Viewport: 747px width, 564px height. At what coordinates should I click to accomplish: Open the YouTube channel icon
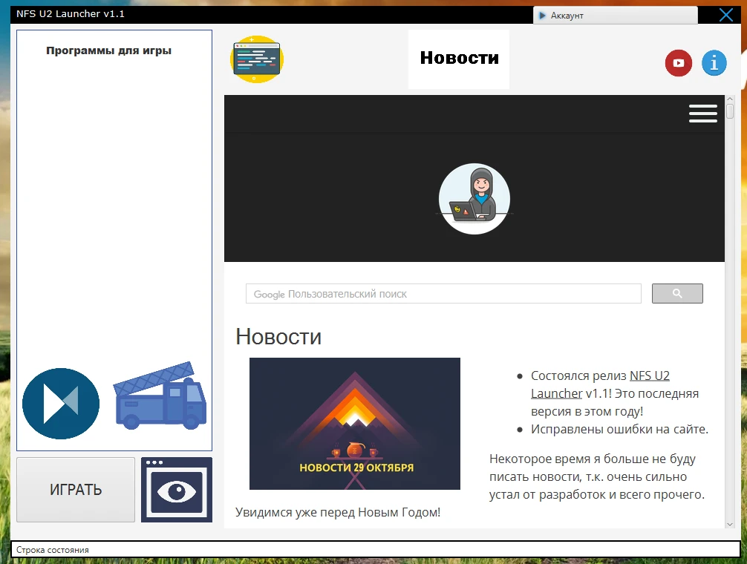pyautogui.click(x=679, y=63)
